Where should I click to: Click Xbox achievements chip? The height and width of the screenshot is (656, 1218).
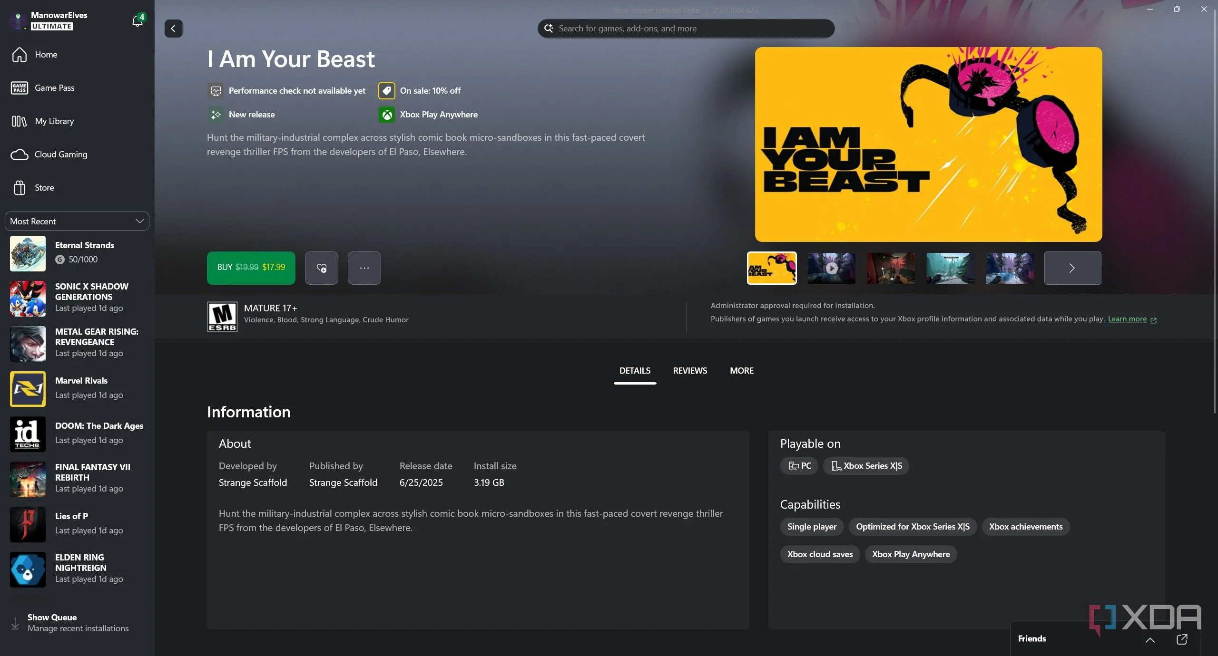1026,527
